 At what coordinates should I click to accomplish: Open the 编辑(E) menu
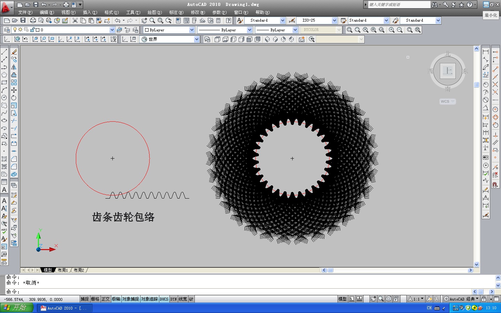(x=47, y=13)
